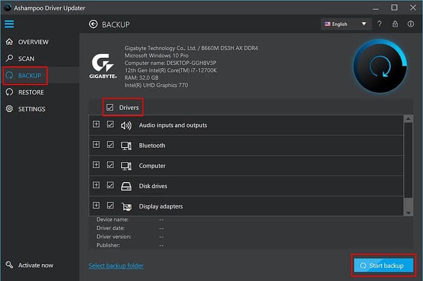Click the Display adapters label
This screenshot has height=281, width=423.
click(x=161, y=206)
